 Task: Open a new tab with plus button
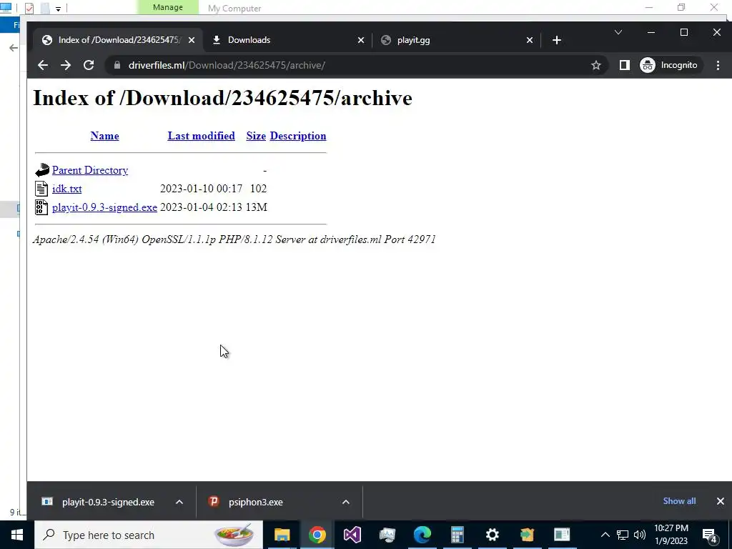point(556,40)
